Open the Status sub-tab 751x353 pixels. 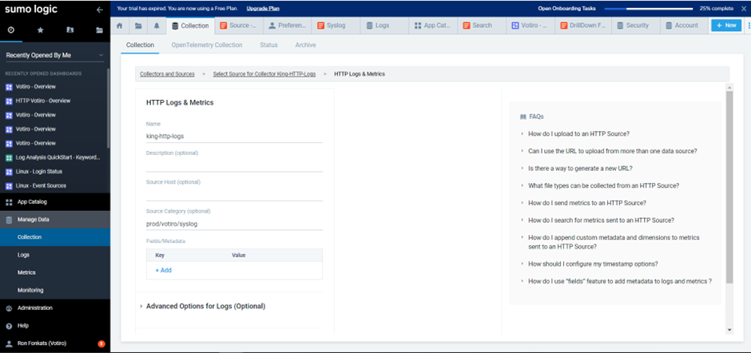pyautogui.click(x=268, y=45)
